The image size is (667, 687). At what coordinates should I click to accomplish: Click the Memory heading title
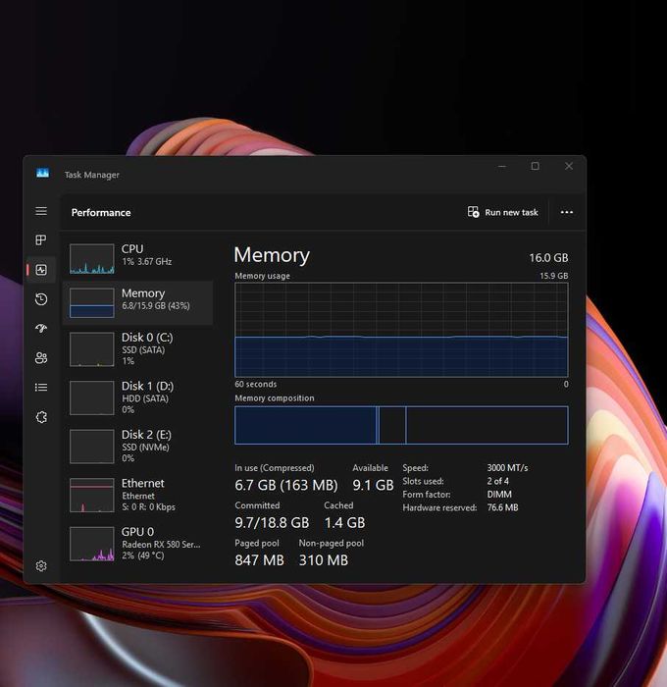point(272,255)
